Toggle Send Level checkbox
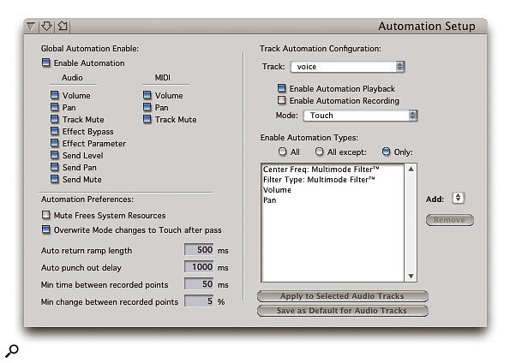 tap(54, 155)
